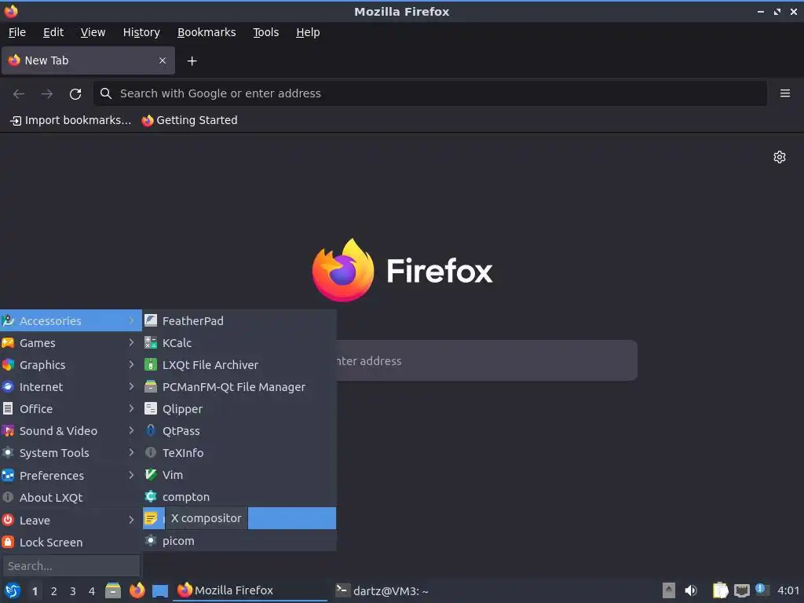804x603 pixels.
Task: Switch to desktop 3
Action: point(73,591)
